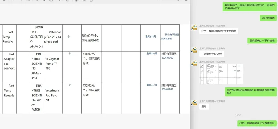Select the '好的，我刚刚接到发过来的信息' chat message
Screen dimensions: 278x129
click(219, 31)
